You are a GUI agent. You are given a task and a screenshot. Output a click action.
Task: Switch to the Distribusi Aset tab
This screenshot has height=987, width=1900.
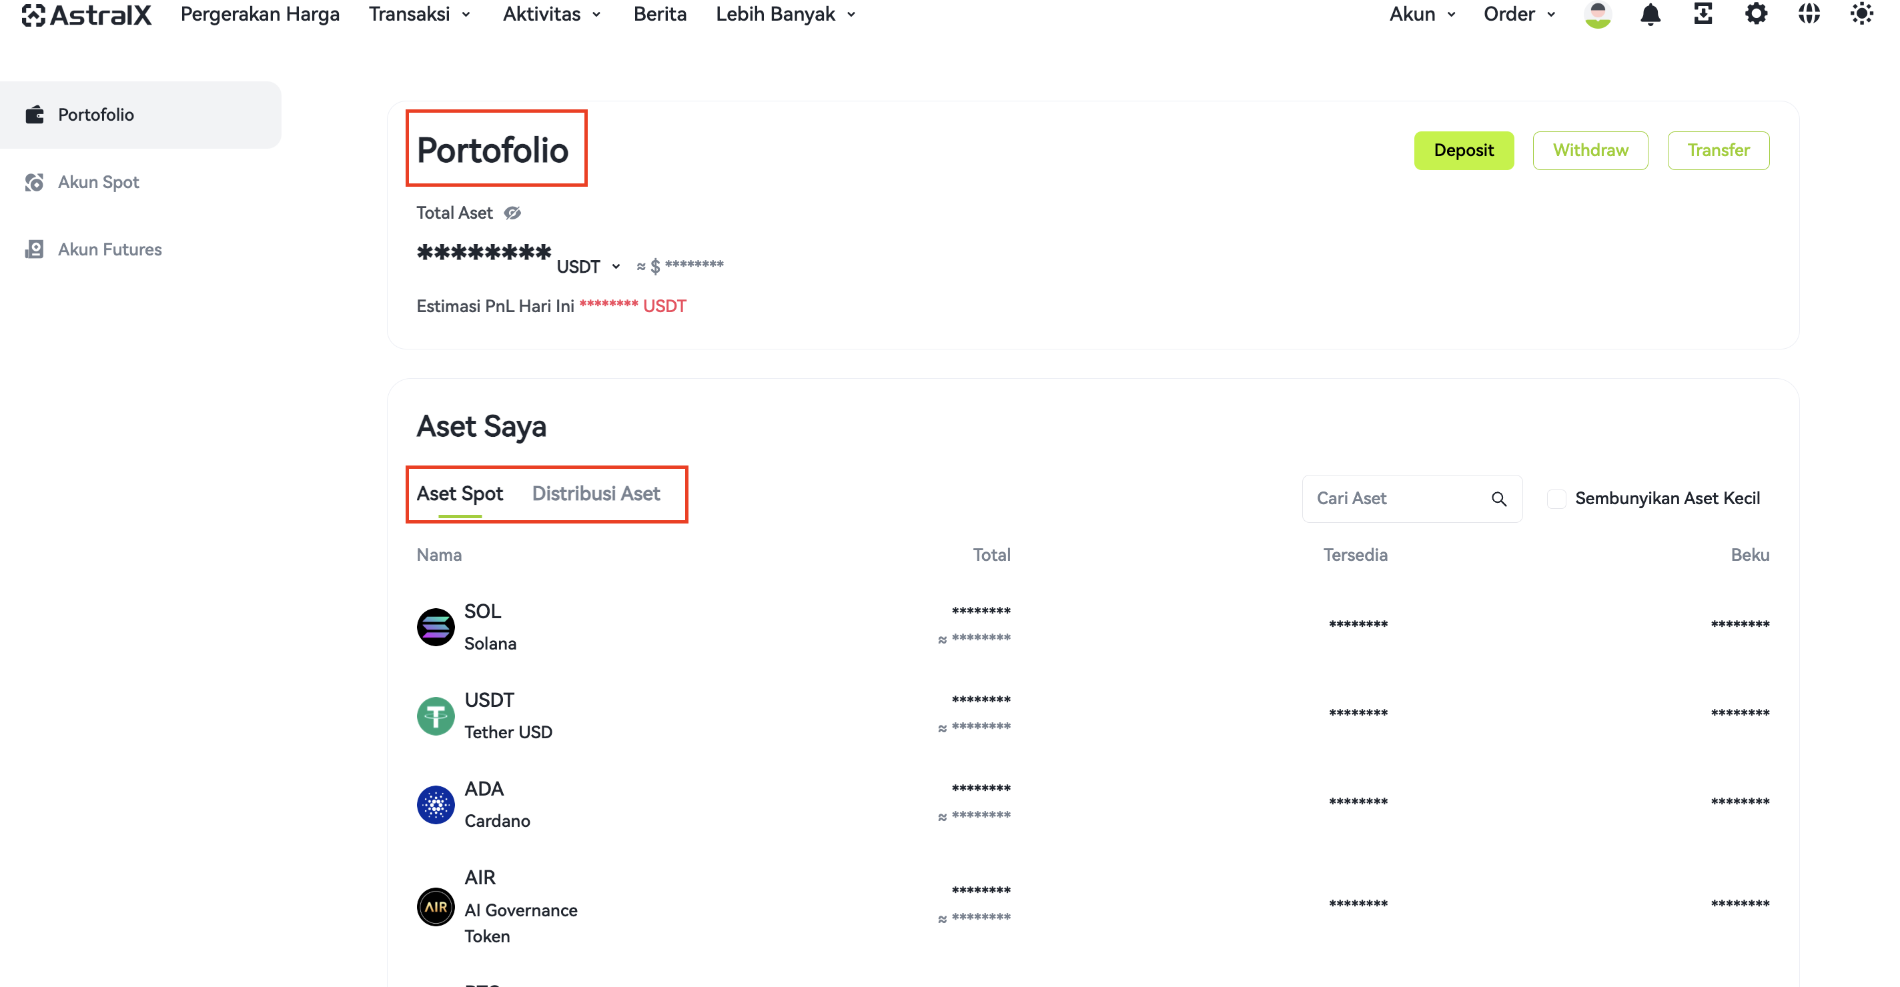[x=596, y=494]
